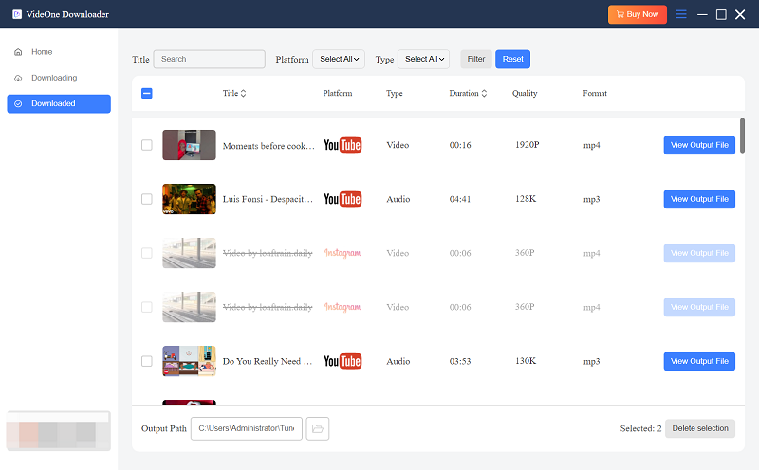
Task: Open the Type Select All dropdown
Action: [423, 59]
